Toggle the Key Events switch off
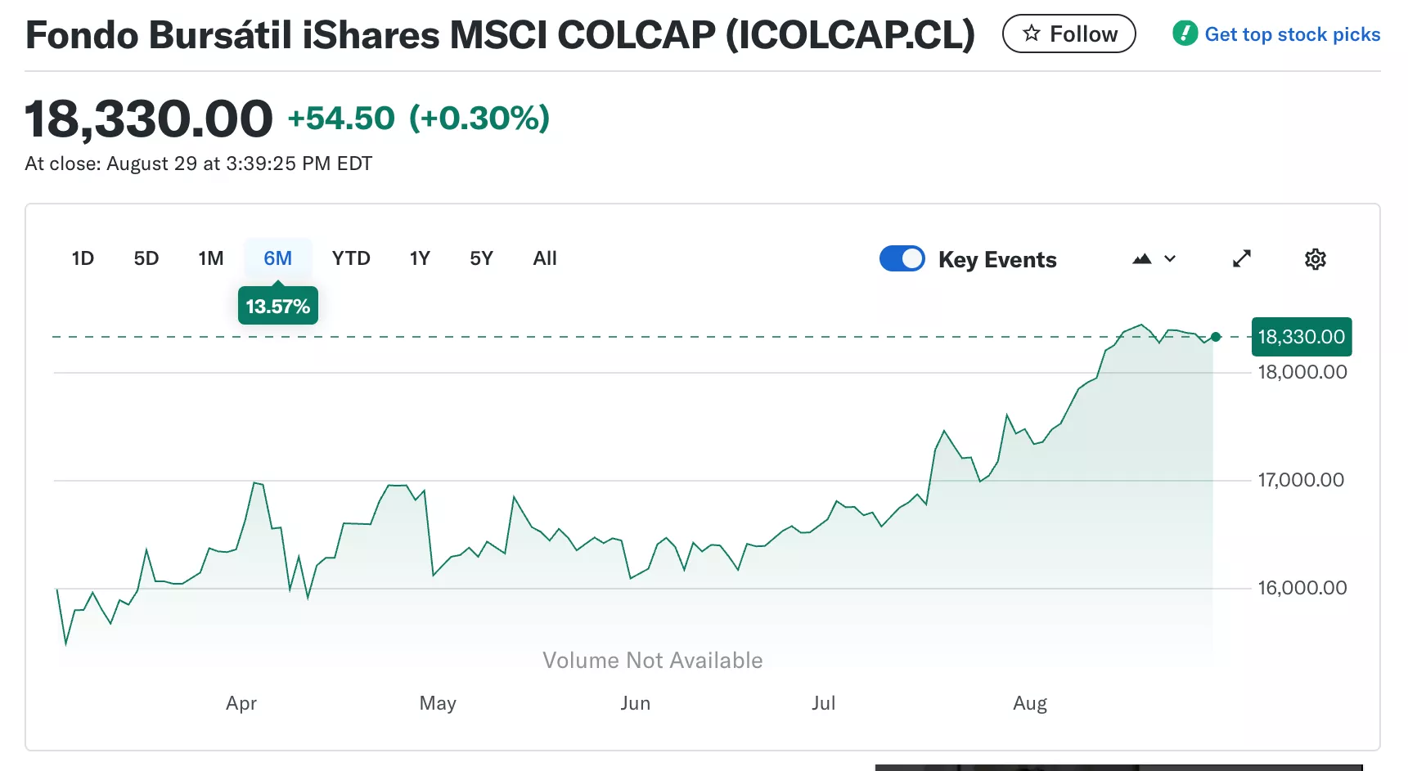 (x=902, y=258)
